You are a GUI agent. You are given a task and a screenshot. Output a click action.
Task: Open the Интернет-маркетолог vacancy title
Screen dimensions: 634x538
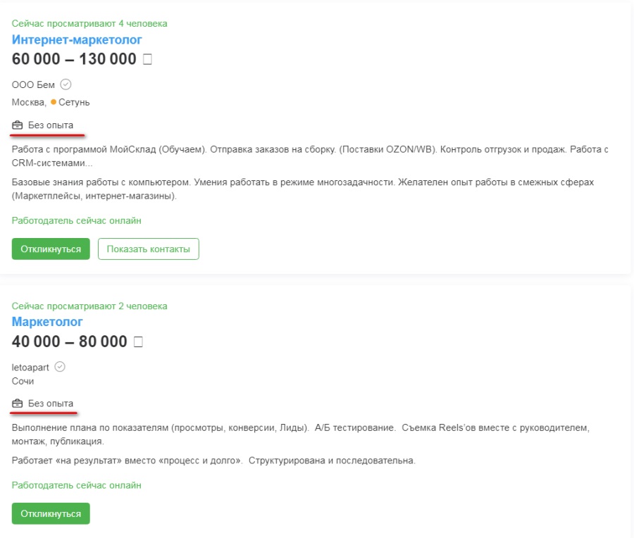point(77,39)
